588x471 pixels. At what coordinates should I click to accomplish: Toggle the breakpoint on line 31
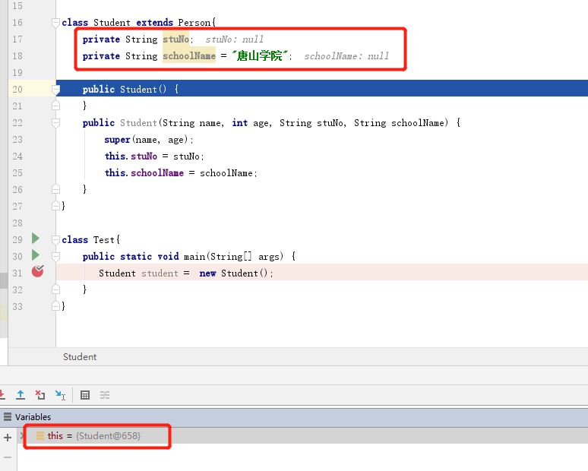tap(37, 271)
